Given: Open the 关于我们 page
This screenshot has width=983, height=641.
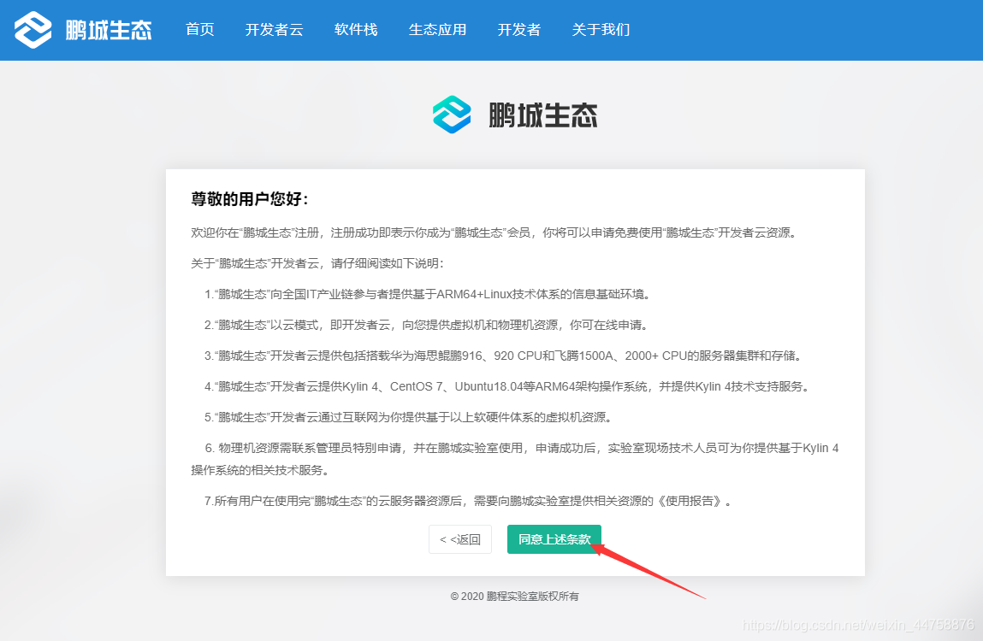Looking at the screenshot, I should (601, 30).
